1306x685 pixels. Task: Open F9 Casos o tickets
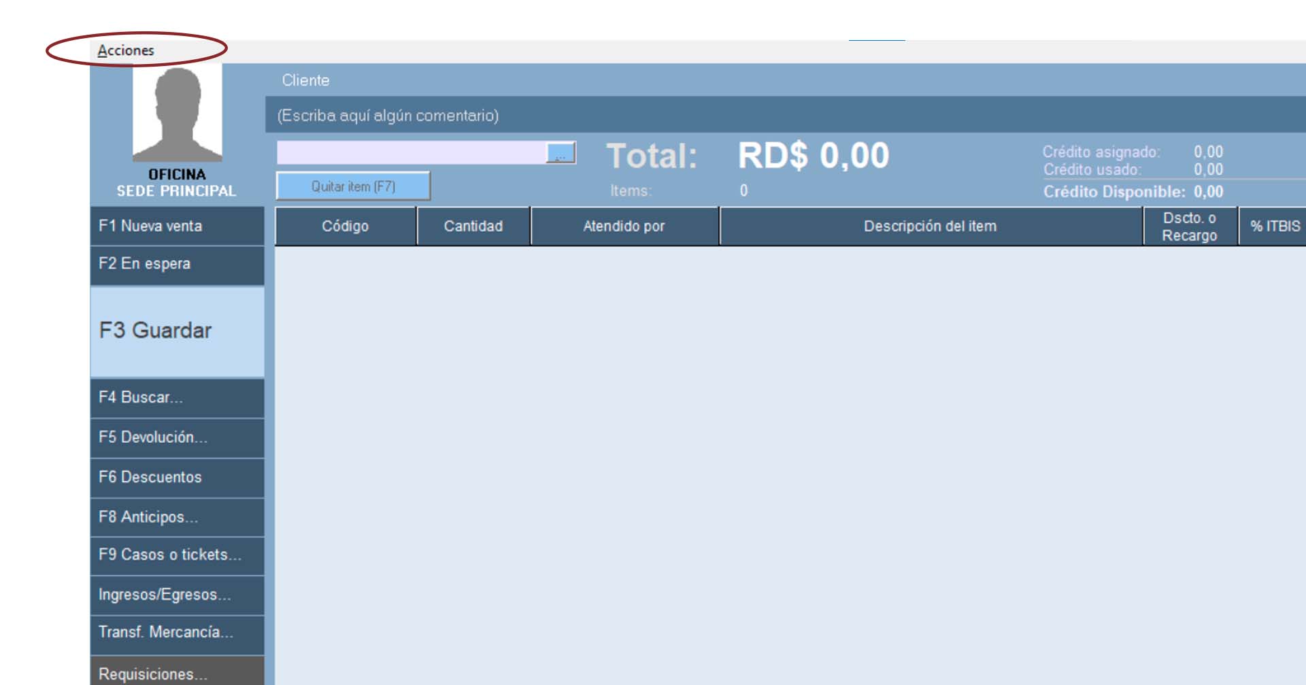click(x=177, y=555)
